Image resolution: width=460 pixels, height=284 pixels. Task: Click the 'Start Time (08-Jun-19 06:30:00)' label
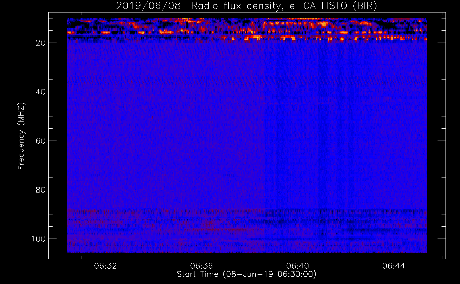(x=246, y=274)
